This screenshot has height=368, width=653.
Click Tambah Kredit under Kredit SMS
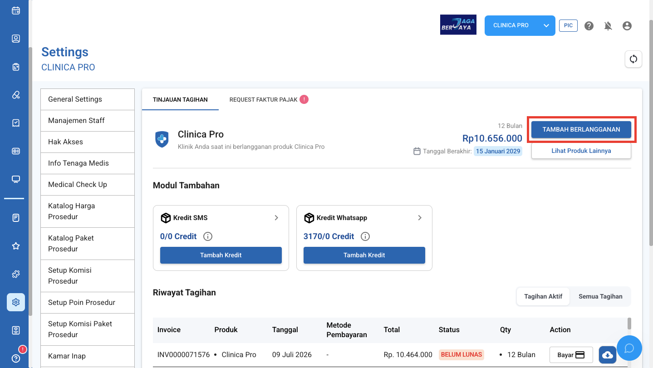(x=221, y=255)
